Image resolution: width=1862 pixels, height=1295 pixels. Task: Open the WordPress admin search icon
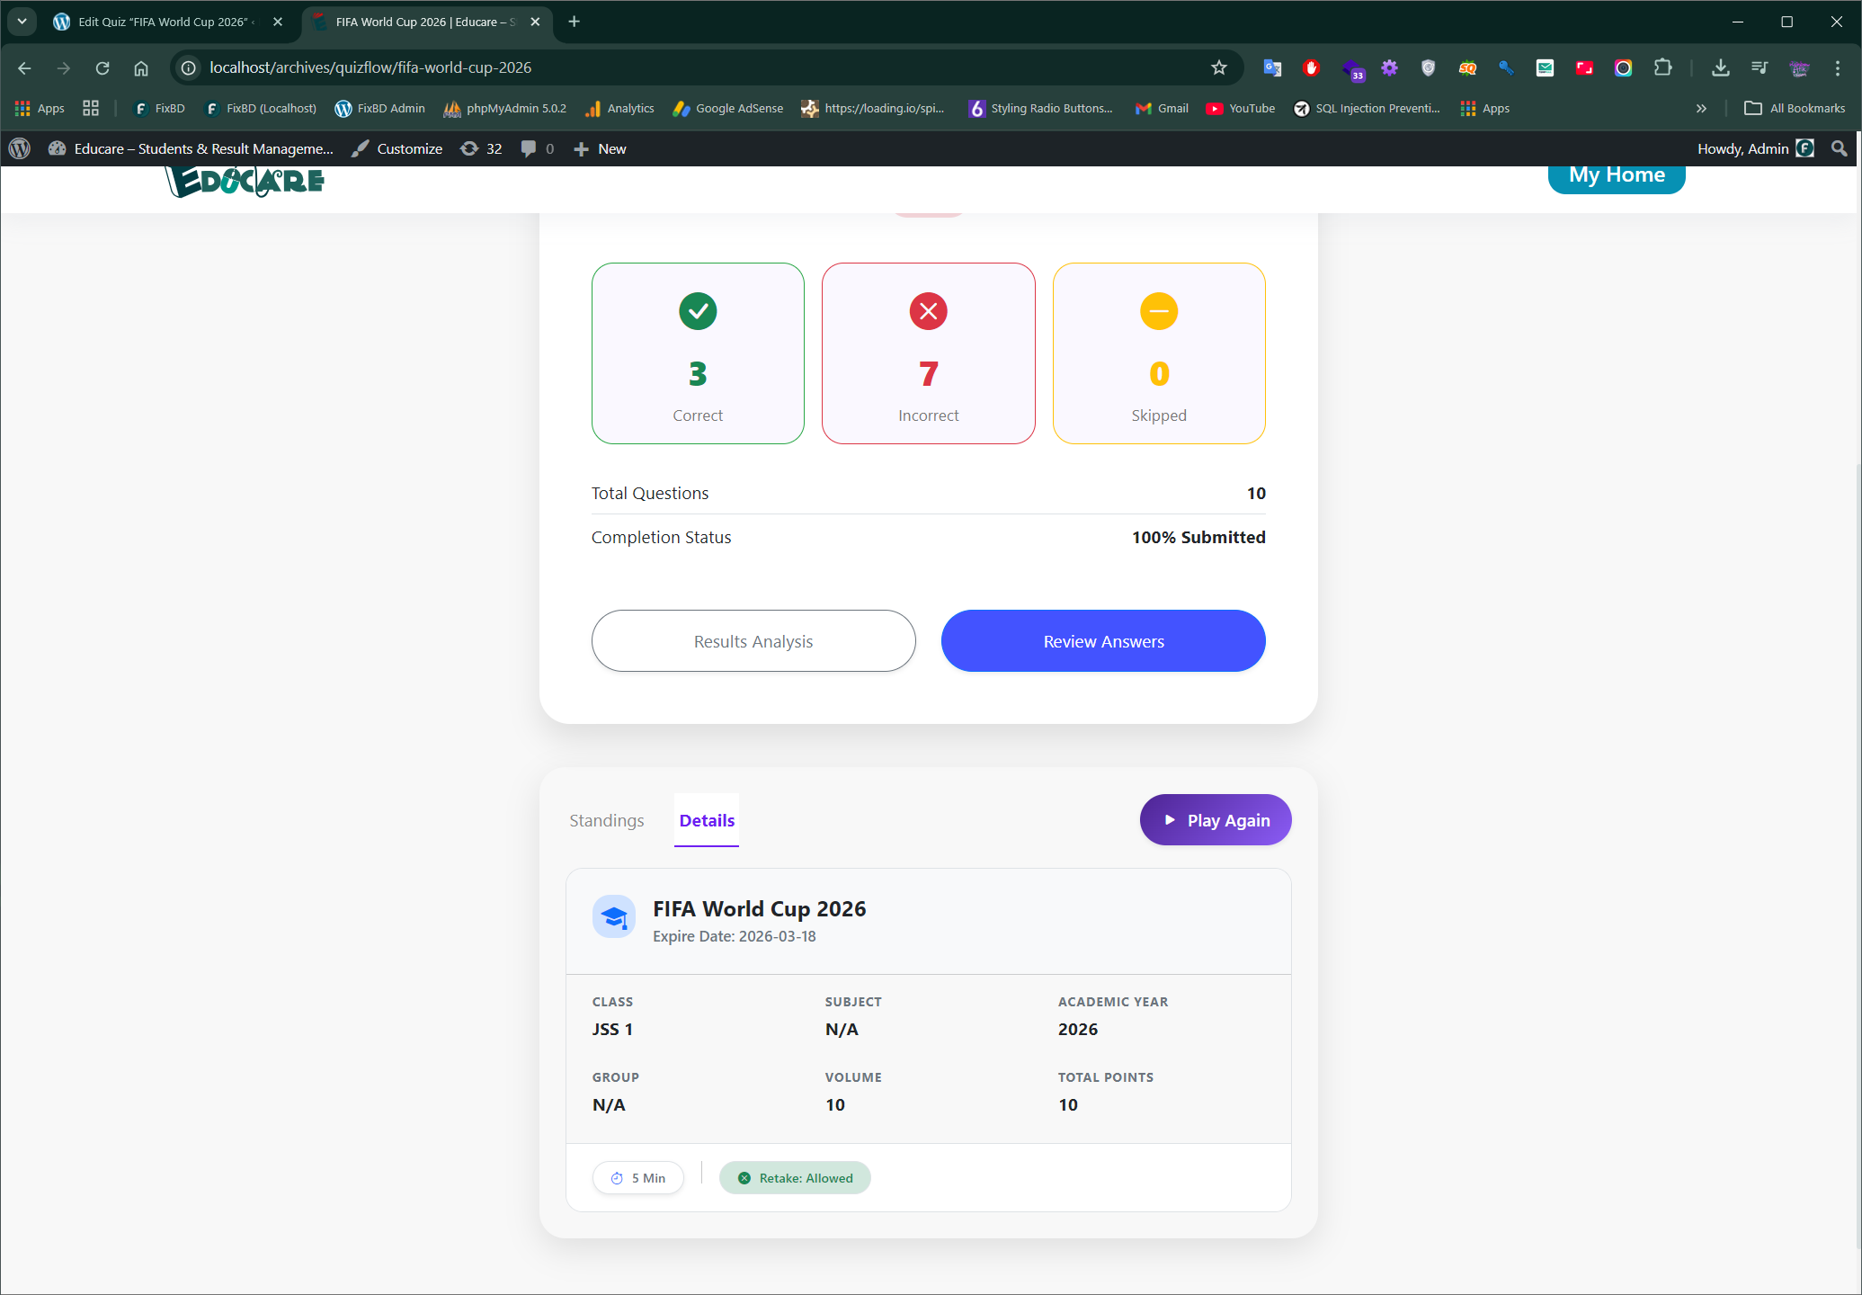pyautogui.click(x=1840, y=148)
